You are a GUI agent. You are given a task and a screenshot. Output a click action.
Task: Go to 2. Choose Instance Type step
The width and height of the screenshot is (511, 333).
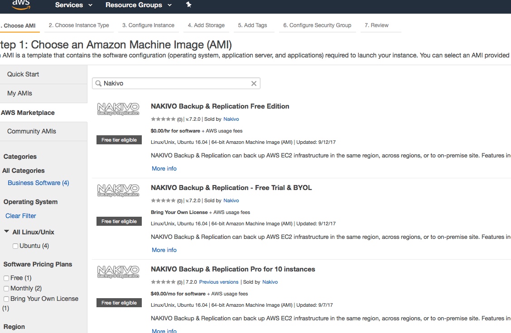79,25
